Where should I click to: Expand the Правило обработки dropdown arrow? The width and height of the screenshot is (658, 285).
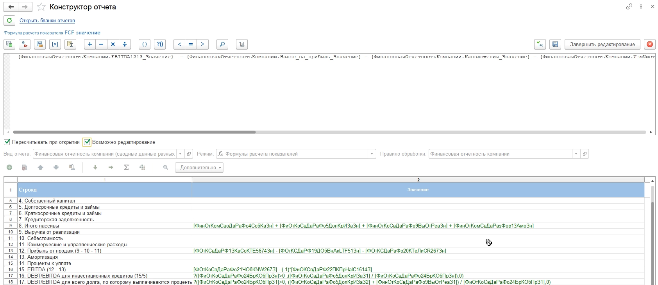(x=576, y=154)
